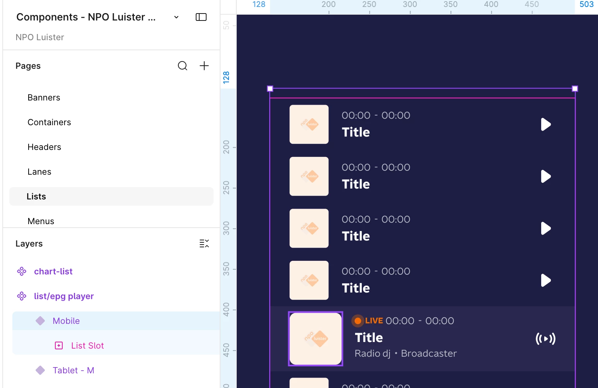Select the list/epg player layer
The width and height of the screenshot is (598, 388).
point(64,296)
